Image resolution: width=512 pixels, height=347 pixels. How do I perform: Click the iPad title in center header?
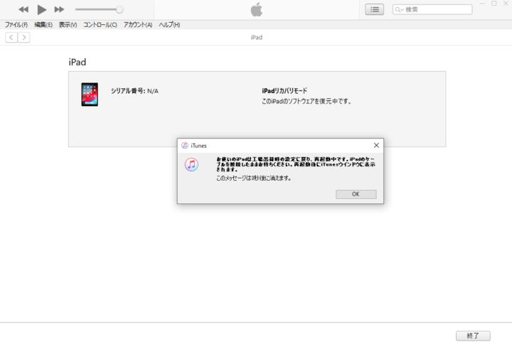pos(256,38)
